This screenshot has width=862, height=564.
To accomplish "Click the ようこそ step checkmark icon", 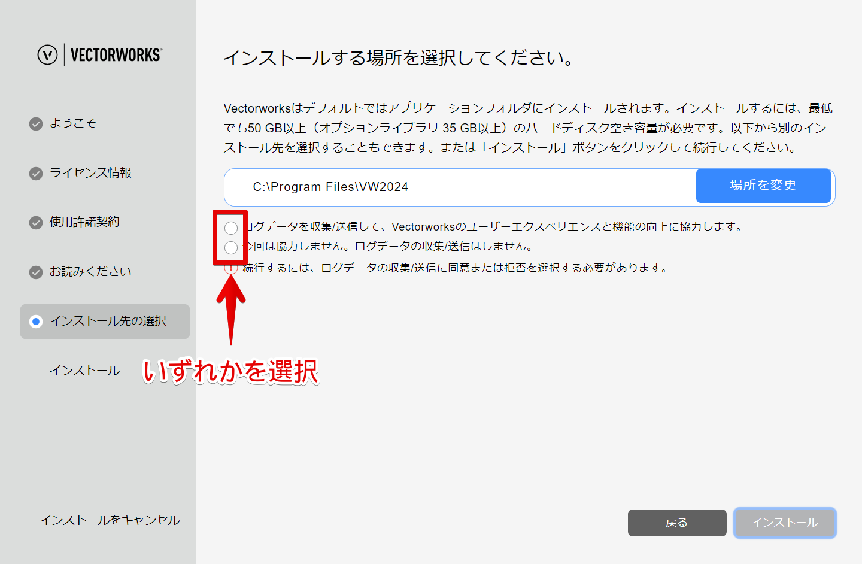I will pyautogui.click(x=36, y=123).
